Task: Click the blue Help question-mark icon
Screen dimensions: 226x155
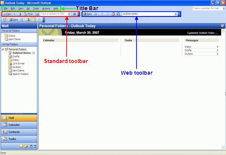Action: click(x=75, y=14)
